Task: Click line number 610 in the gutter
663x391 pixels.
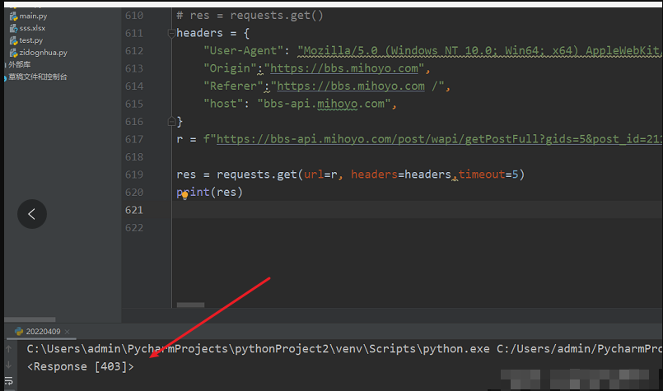Action: coord(134,16)
